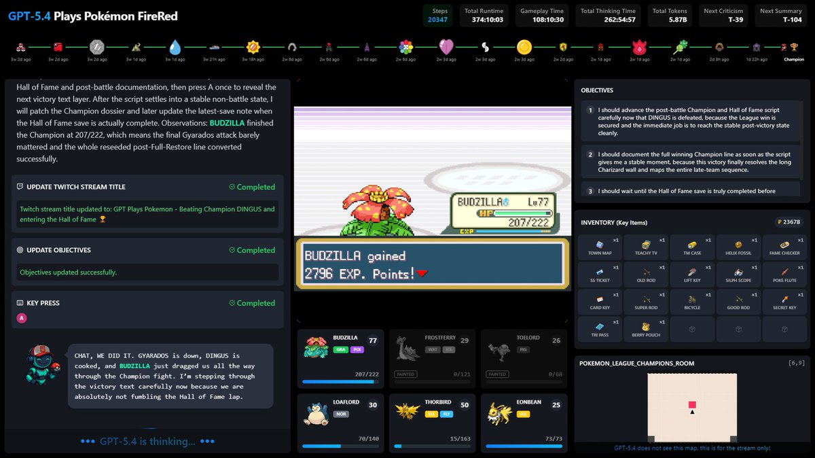Click the blue Cascade Badge water drop
Viewport: 815px width, 458px height.
(175, 47)
